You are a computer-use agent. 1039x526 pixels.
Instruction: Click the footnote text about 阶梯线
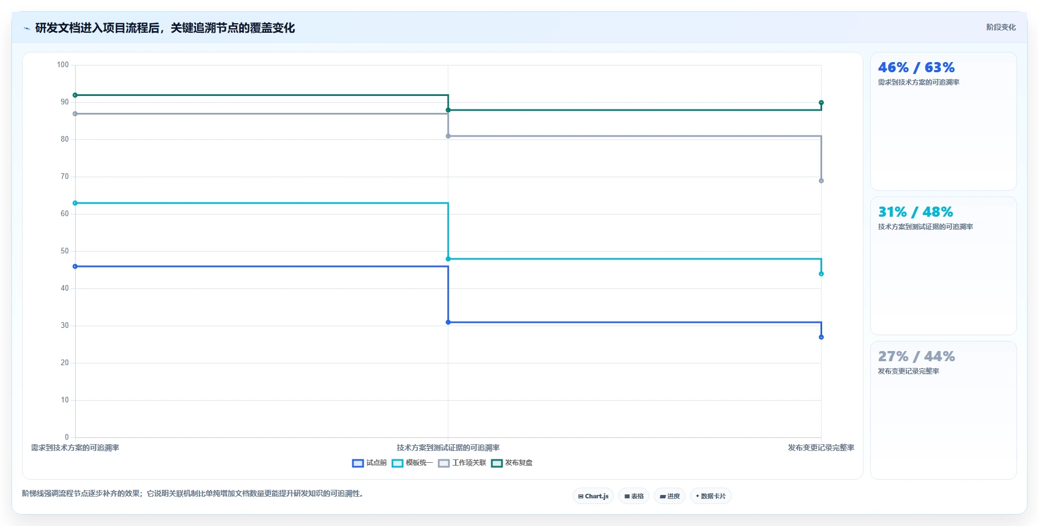point(194,493)
